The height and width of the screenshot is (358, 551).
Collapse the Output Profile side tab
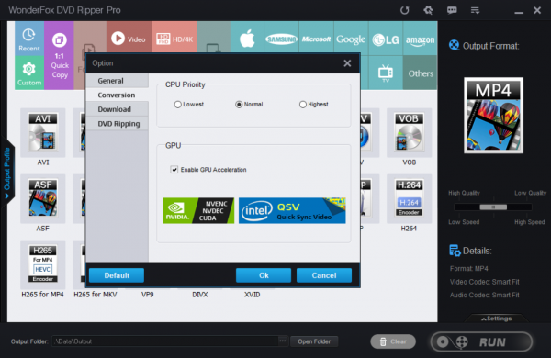(7, 173)
